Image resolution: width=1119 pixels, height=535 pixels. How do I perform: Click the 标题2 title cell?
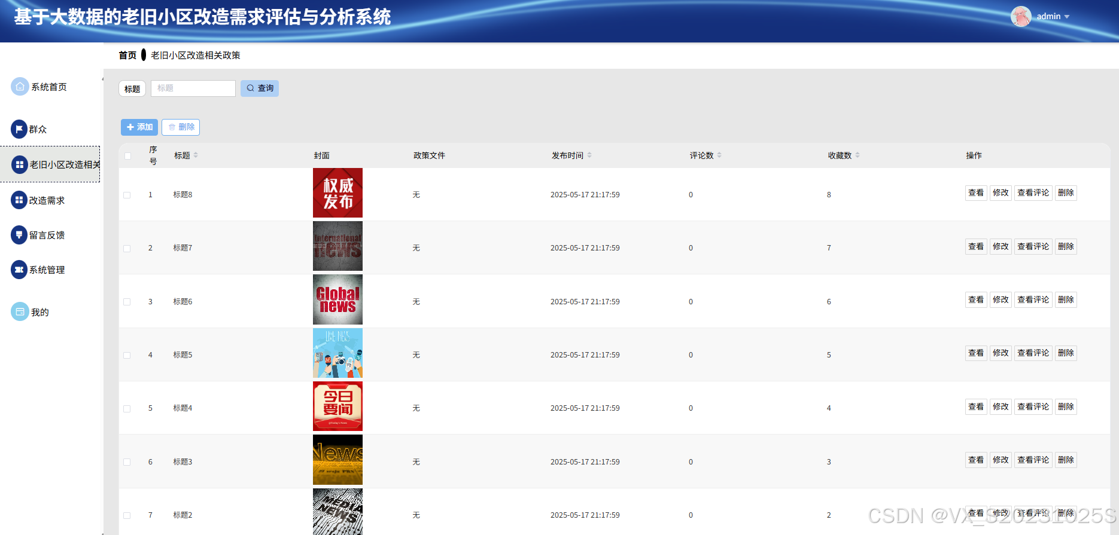coord(183,515)
